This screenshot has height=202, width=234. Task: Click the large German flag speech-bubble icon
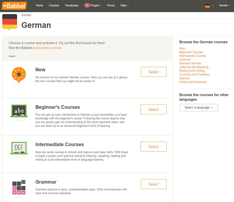10,22
